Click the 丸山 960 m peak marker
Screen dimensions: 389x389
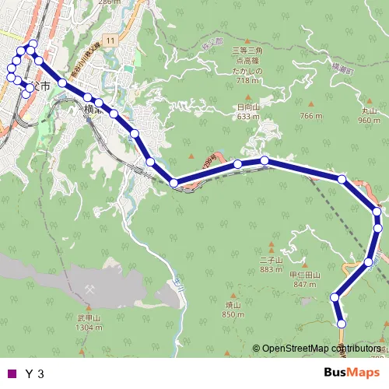[x=370, y=101]
